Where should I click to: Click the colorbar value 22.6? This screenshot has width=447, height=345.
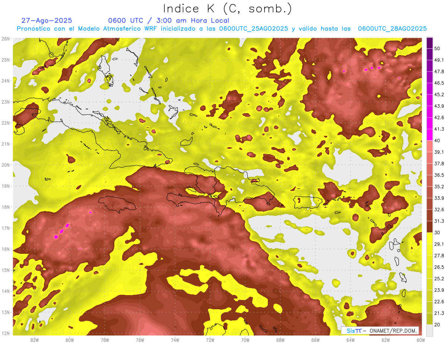(x=439, y=302)
